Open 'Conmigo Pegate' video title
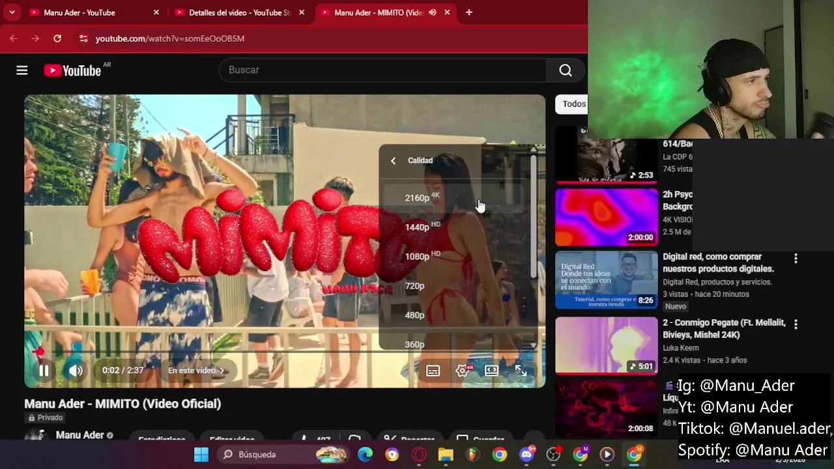Screen dimensions: 834x469 click(x=725, y=329)
